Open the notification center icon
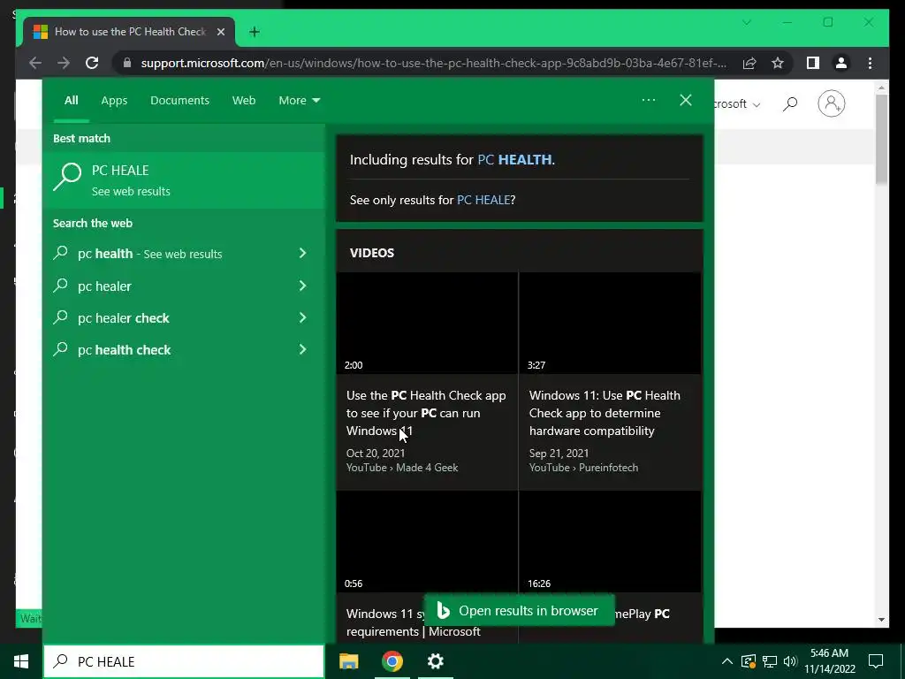 coord(876,661)
